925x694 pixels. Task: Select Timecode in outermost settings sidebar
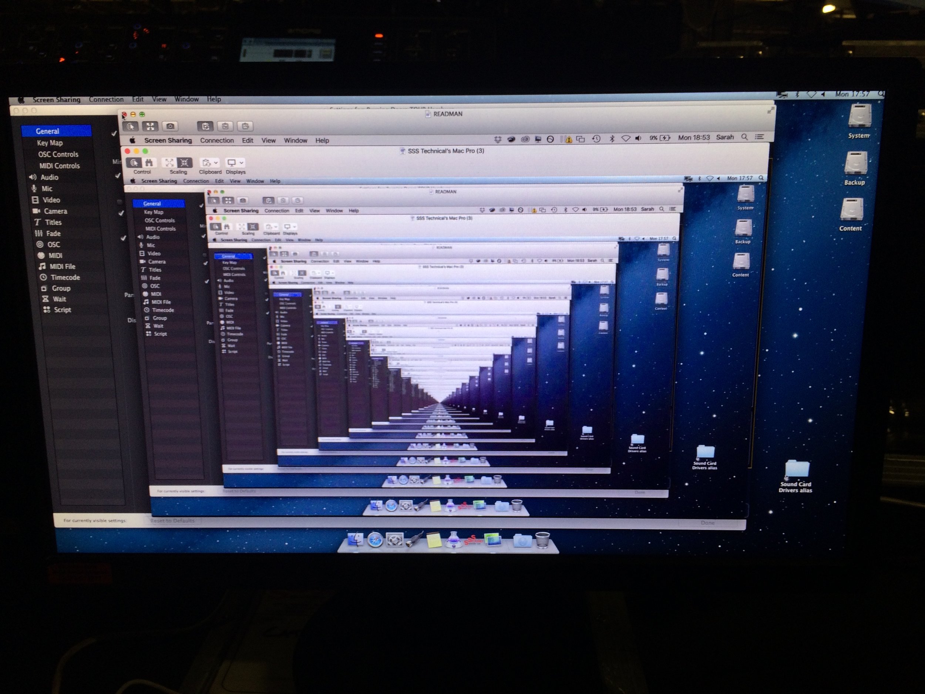pos(65,277)
